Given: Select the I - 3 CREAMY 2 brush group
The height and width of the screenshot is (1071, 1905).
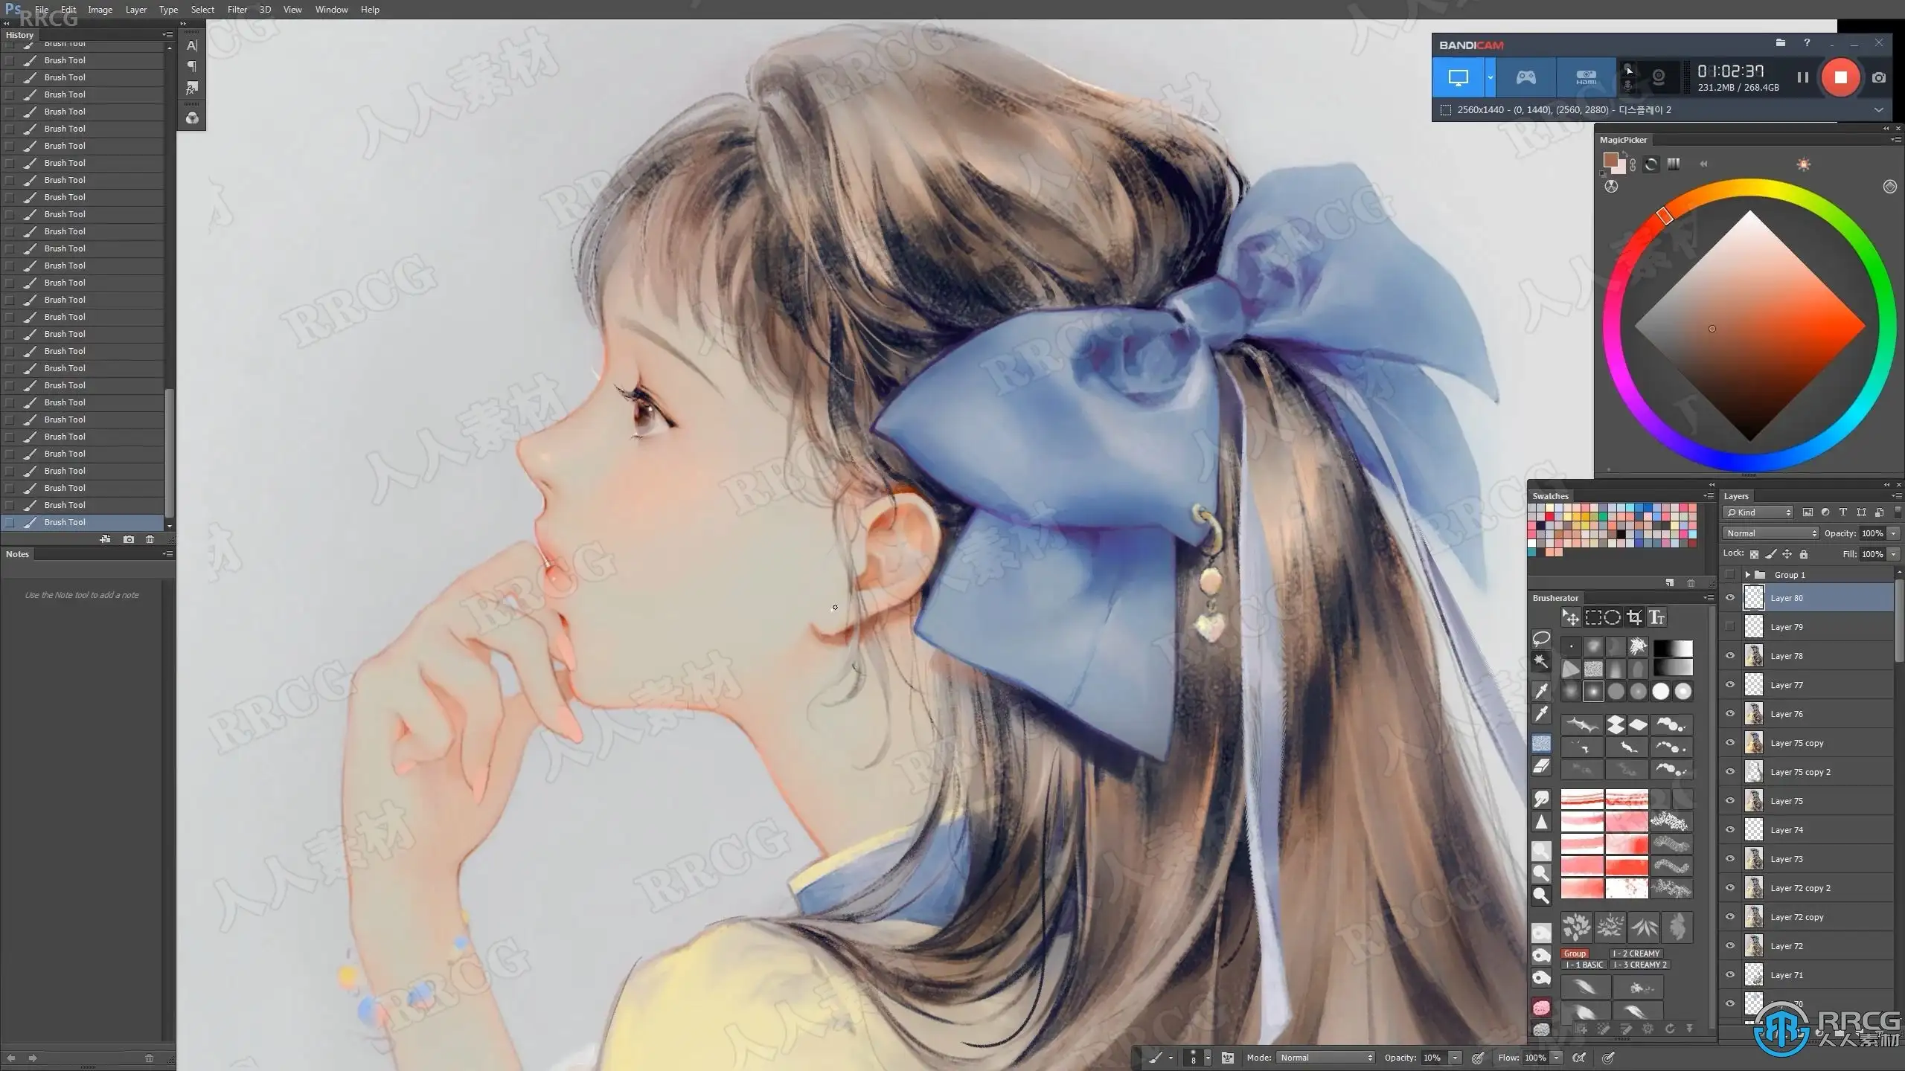Looking at the screenshot, I should (x=1640, y=965).
